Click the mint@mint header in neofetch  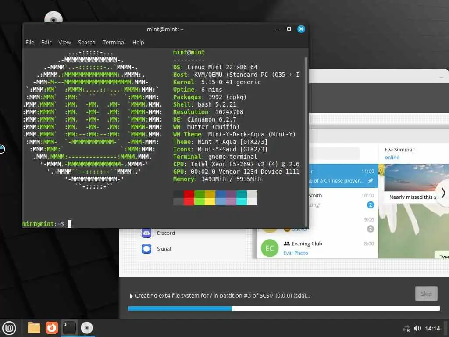point(189,52)
